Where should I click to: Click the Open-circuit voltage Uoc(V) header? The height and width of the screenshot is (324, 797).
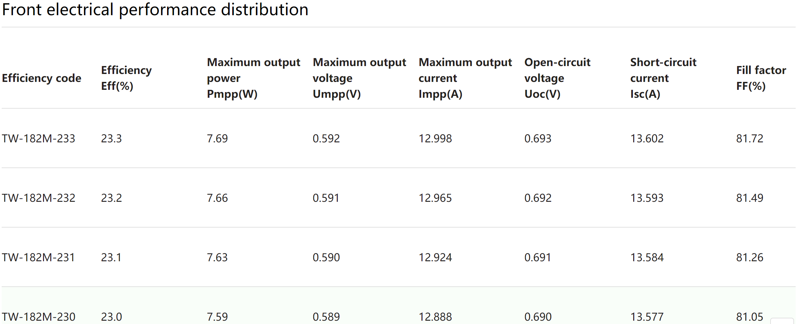(557, 78)
